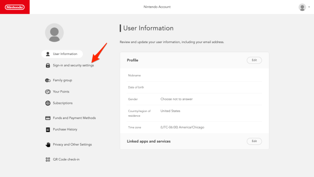Click the Family group faces icon
The height and width of the screenshot is (177, 314).
tap(48, 80)
